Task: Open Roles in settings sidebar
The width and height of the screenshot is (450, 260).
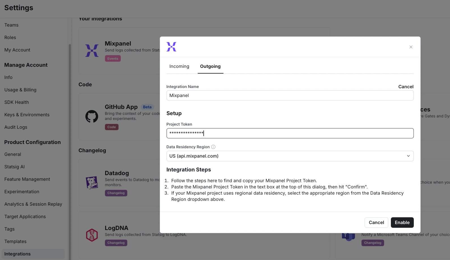Action: coord(10,37)
